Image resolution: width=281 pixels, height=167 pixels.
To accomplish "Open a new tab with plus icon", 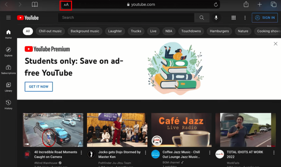I will (x=260, y=4).
